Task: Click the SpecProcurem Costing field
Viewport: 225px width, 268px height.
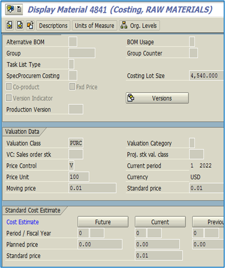Action: coord(73,76)
